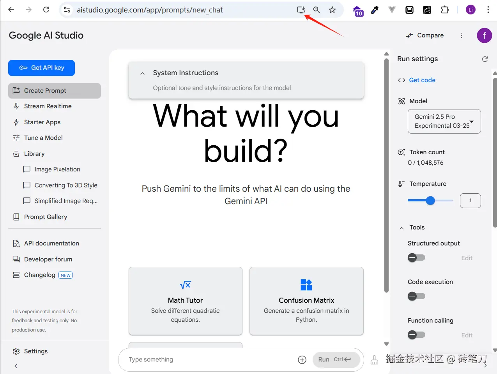Click the Get API key button
Screen dimensions: 497x374
pos(41,68)
